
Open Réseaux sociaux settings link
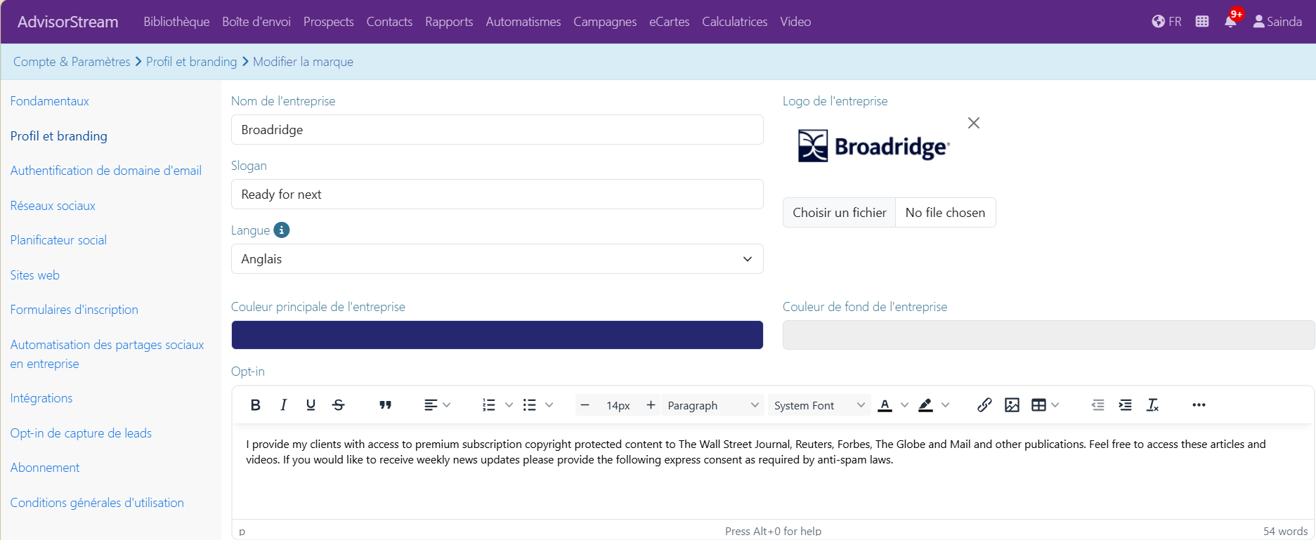coord(53,206)
